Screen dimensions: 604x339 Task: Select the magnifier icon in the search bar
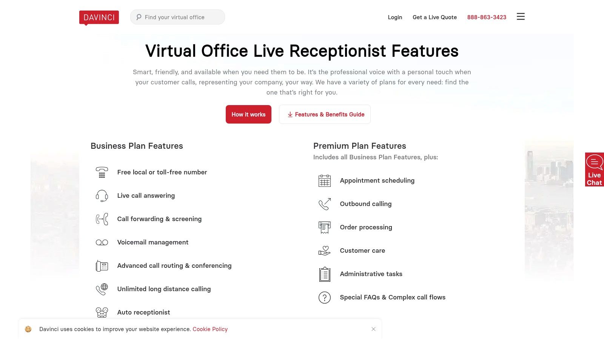(x=139, y=17)
